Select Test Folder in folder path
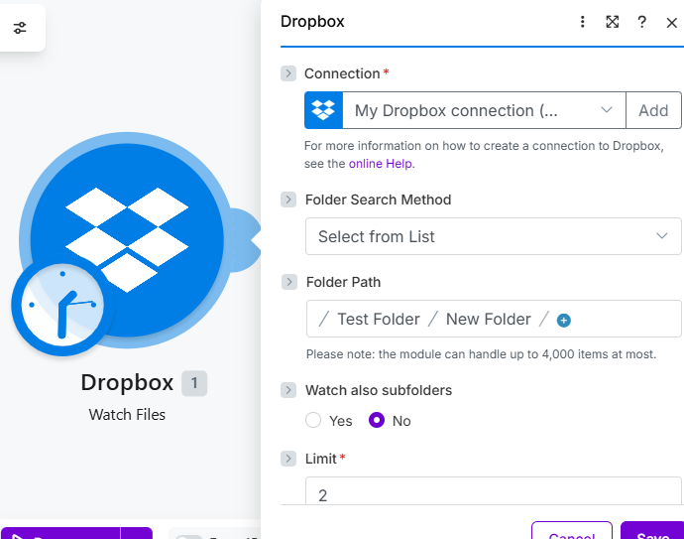Screen dimensions: 684x539 point(379,319)
